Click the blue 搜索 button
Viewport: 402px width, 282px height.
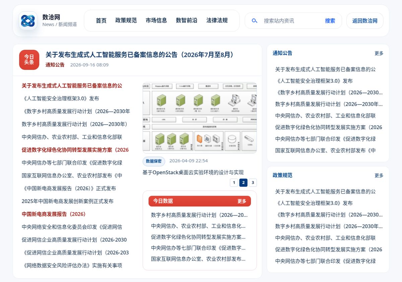coord(330,21)
